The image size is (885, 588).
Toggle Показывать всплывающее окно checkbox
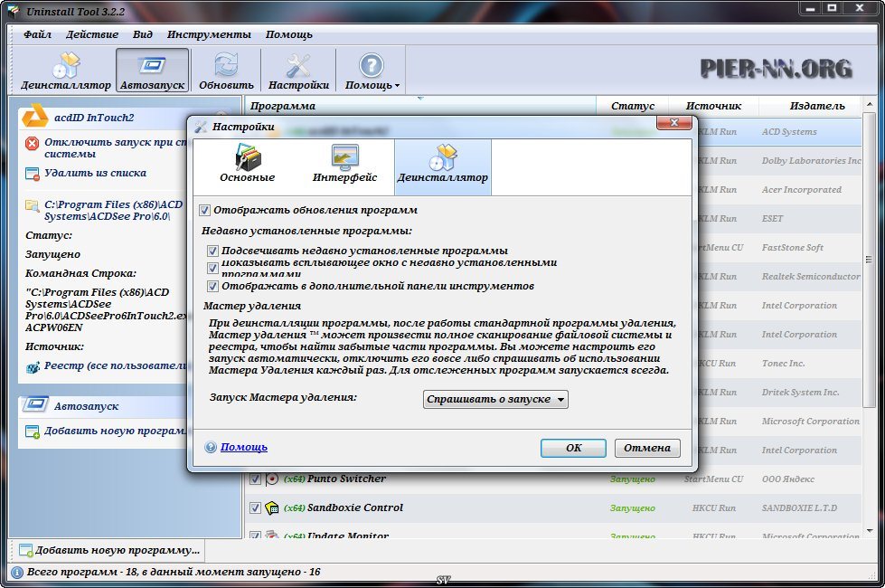(212, 268)
